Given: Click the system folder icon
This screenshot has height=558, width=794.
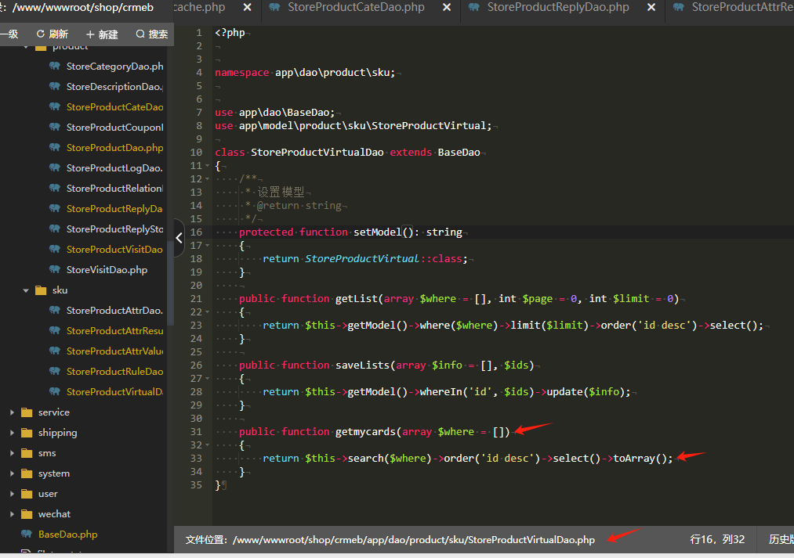Looking at the screenshot, I should [x=27, y=473].
